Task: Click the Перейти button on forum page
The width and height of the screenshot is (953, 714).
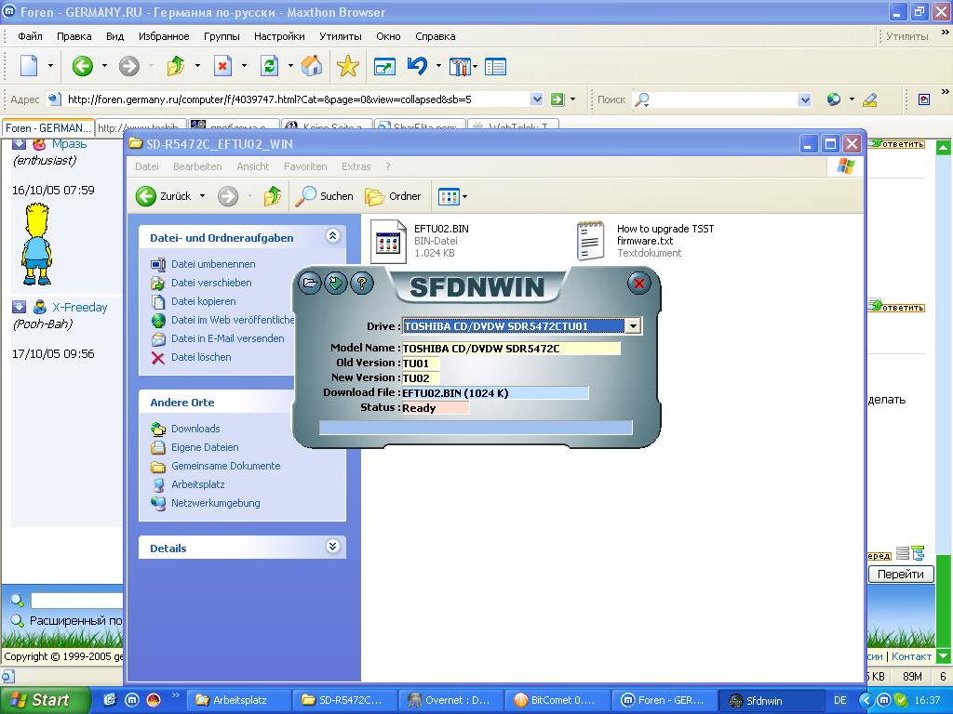Action: pos(901,575)
